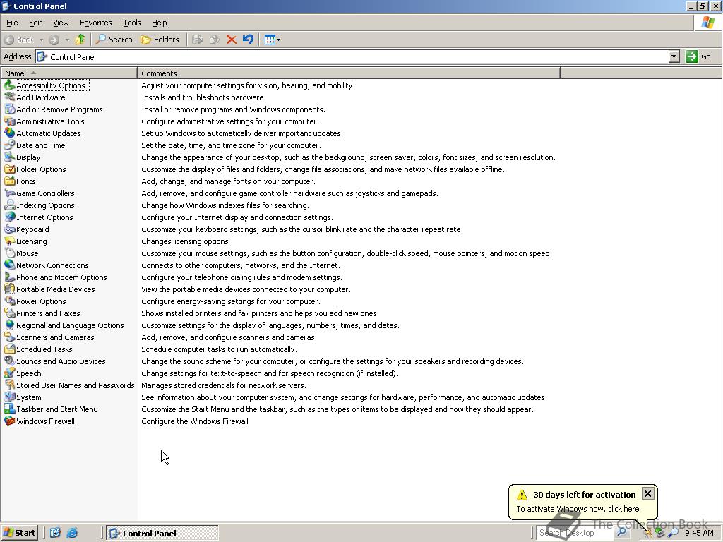Open the View menu
The height and width of the screenshot is (542, 723).
click(61, 23)
